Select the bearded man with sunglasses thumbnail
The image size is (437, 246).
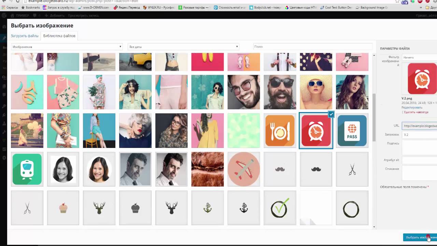point(280,92)
